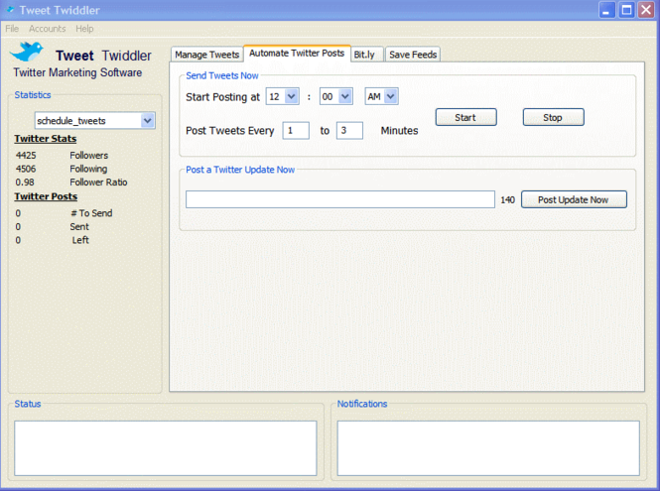This screenshot has width=660, height=491.
Task: Click the 'Statistics' group label
Action: [x=33, y=95]
